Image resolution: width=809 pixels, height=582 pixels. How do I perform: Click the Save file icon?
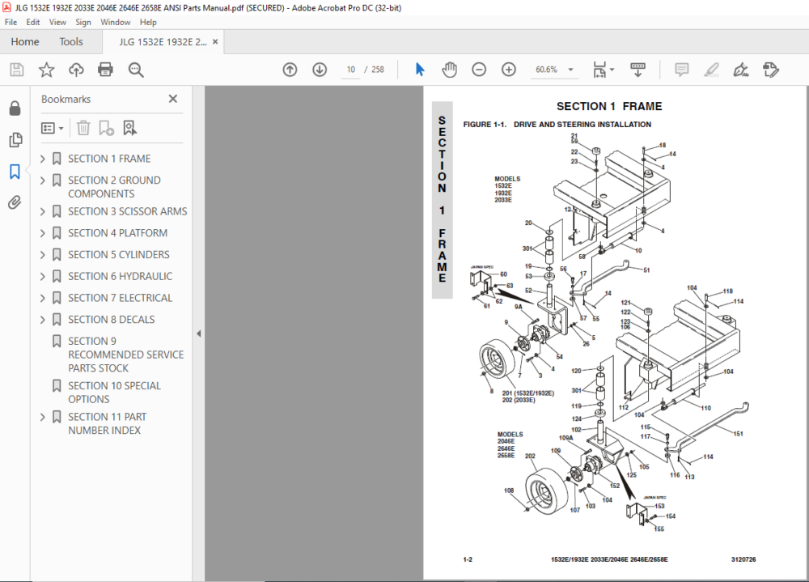click(17, 70)
